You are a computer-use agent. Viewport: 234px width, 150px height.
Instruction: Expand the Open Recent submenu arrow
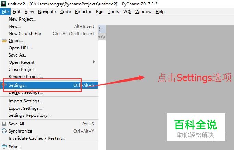pos(94,62)
